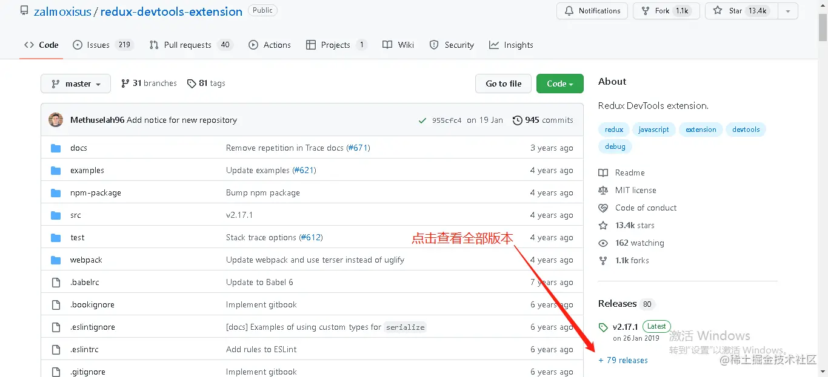Open the Readme link
This screenshot has width=828, height=377.
coord(622,172)
